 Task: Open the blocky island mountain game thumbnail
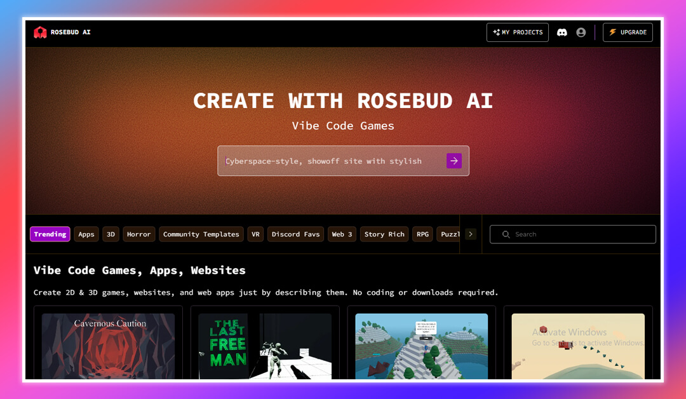[421, 346]
